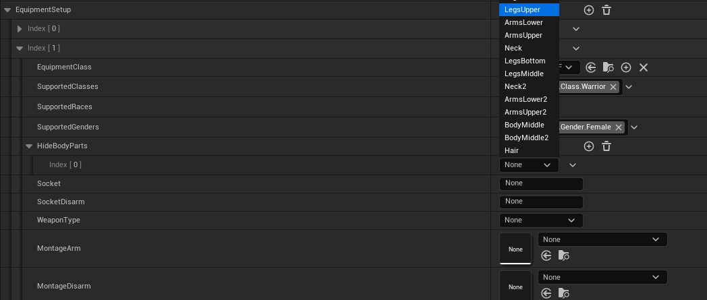Use selected asset for MontageArm
The width and height of the screenshot is (707, 300).
pos(546,256)
